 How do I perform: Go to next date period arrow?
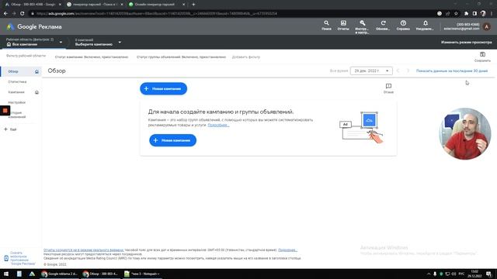[x=408, y=71]
